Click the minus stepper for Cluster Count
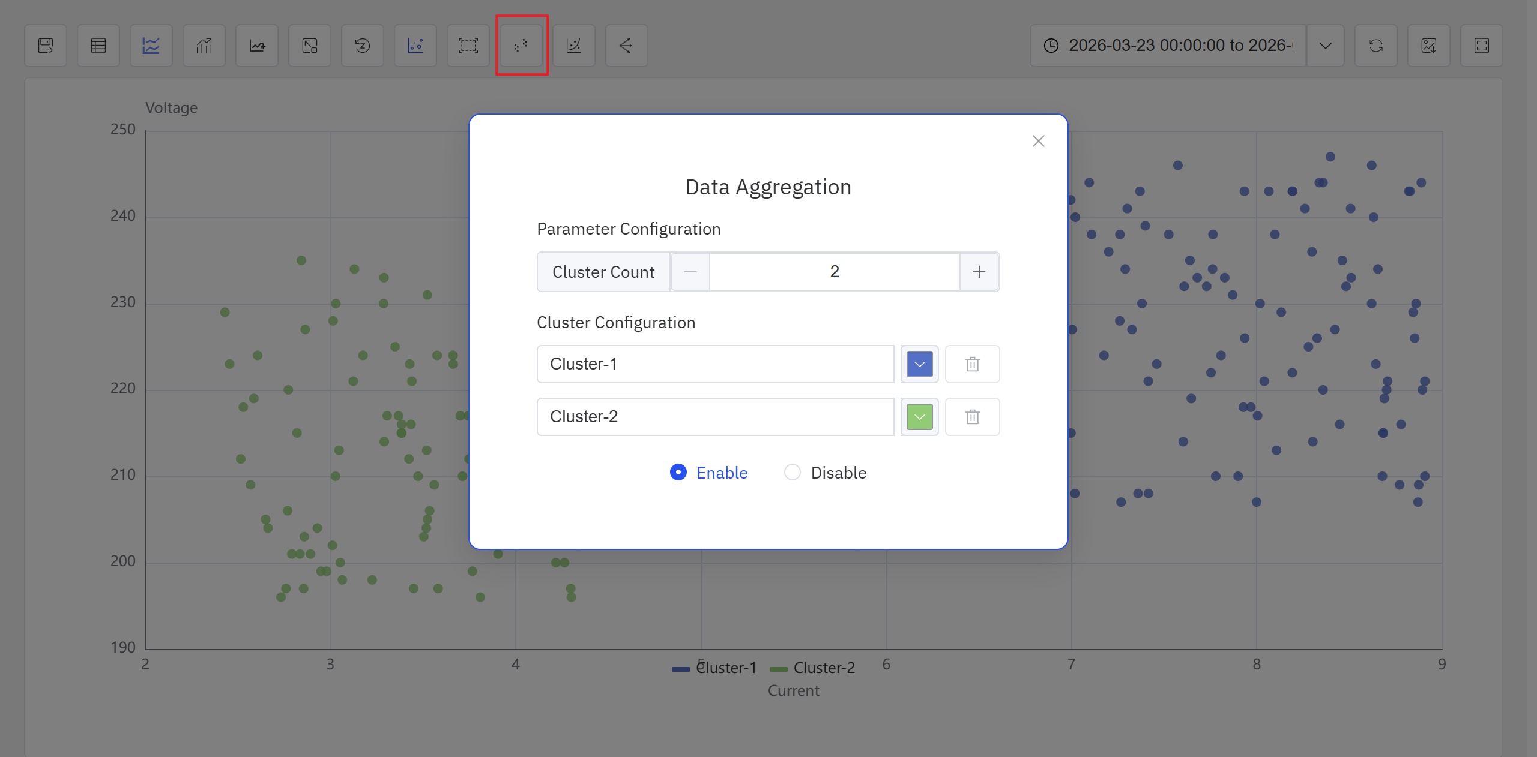The image size is (1537, 757). click(689, 272)
